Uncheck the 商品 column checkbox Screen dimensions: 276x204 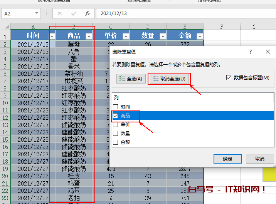[x=116, y=115]
